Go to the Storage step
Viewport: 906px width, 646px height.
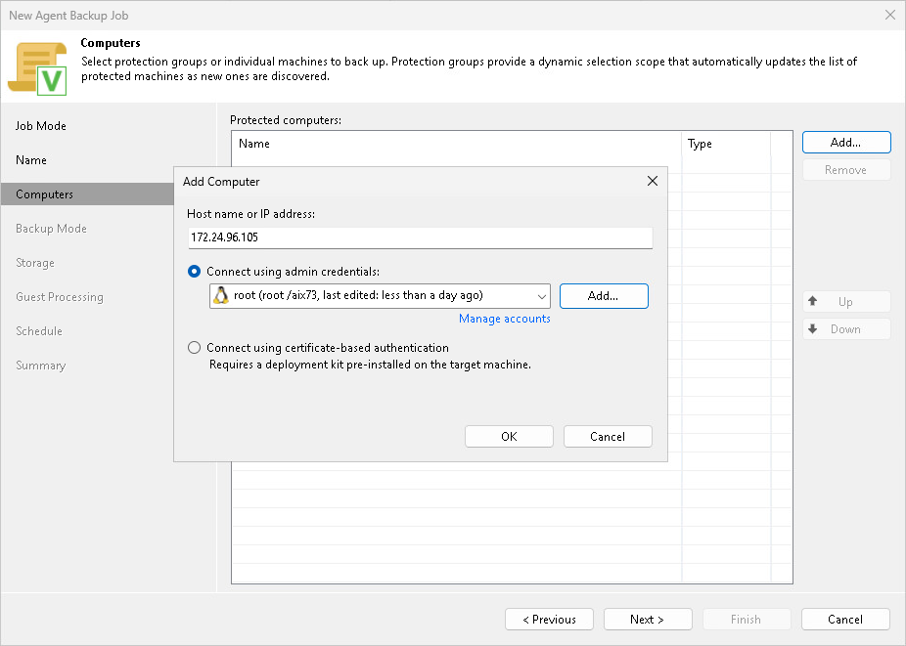(35, 263)
